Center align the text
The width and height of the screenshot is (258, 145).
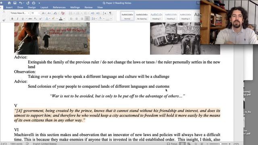coord(77,19)
